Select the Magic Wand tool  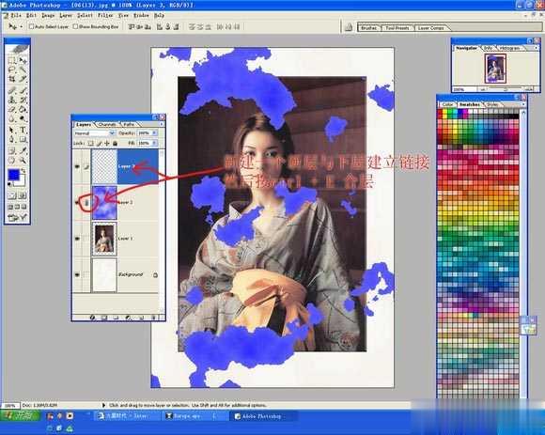23,70
